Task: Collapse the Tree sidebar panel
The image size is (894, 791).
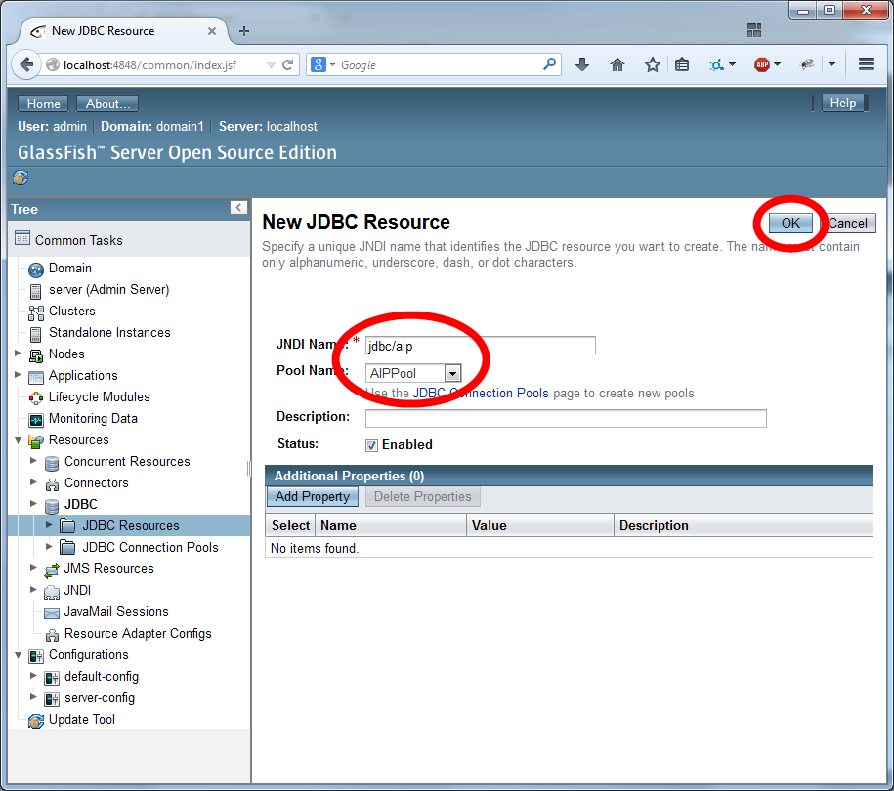Action: [x=238, y=207]
